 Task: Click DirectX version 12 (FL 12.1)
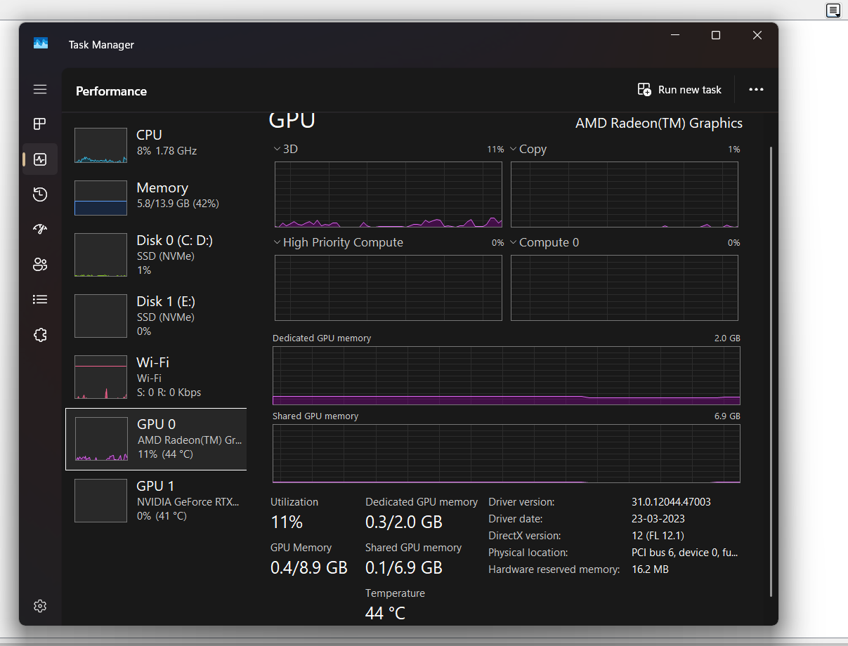658,536
